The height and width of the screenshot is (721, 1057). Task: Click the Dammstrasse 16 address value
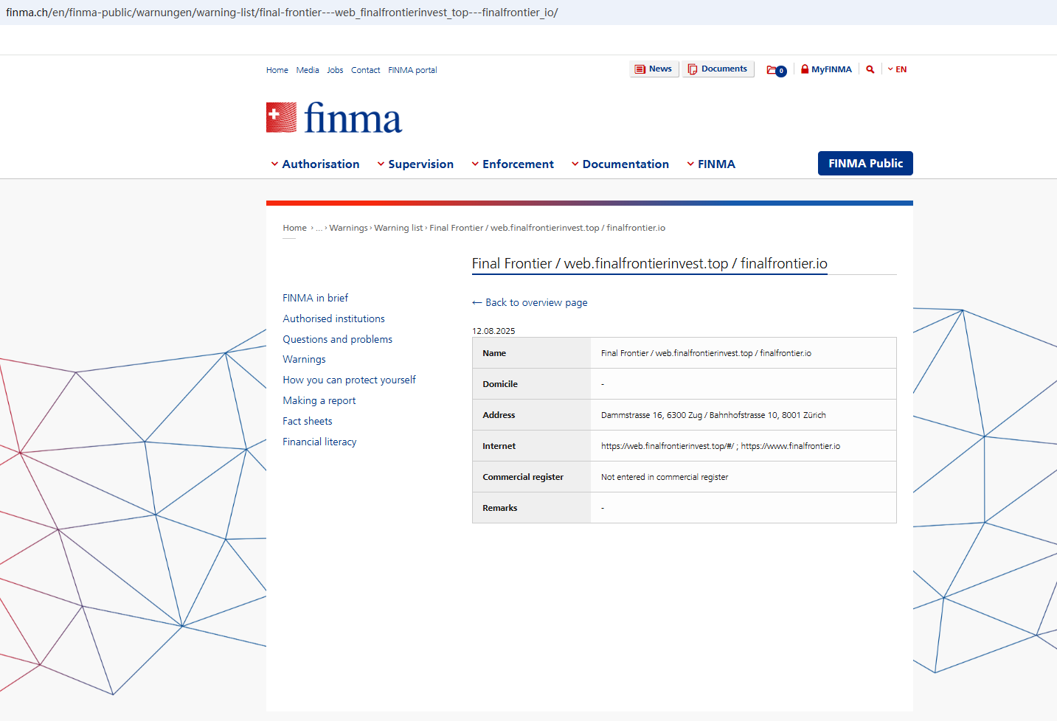click(x=713, y=415)
